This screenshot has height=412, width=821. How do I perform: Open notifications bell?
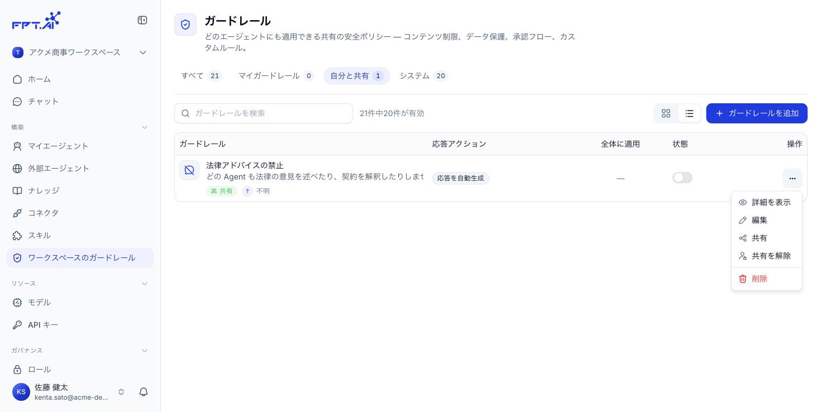coord(144,392)
